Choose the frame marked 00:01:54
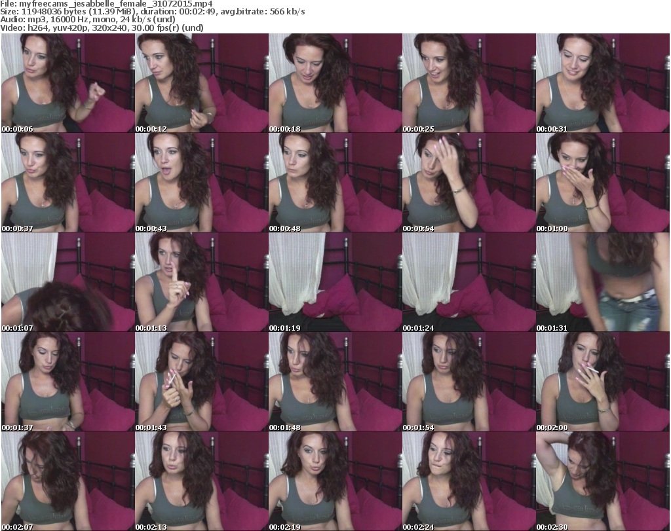This screenshot has height=531, width=671. 469,382
